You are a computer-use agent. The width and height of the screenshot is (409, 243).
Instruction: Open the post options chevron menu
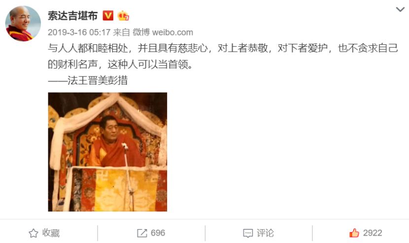click(x=400, y=10)
